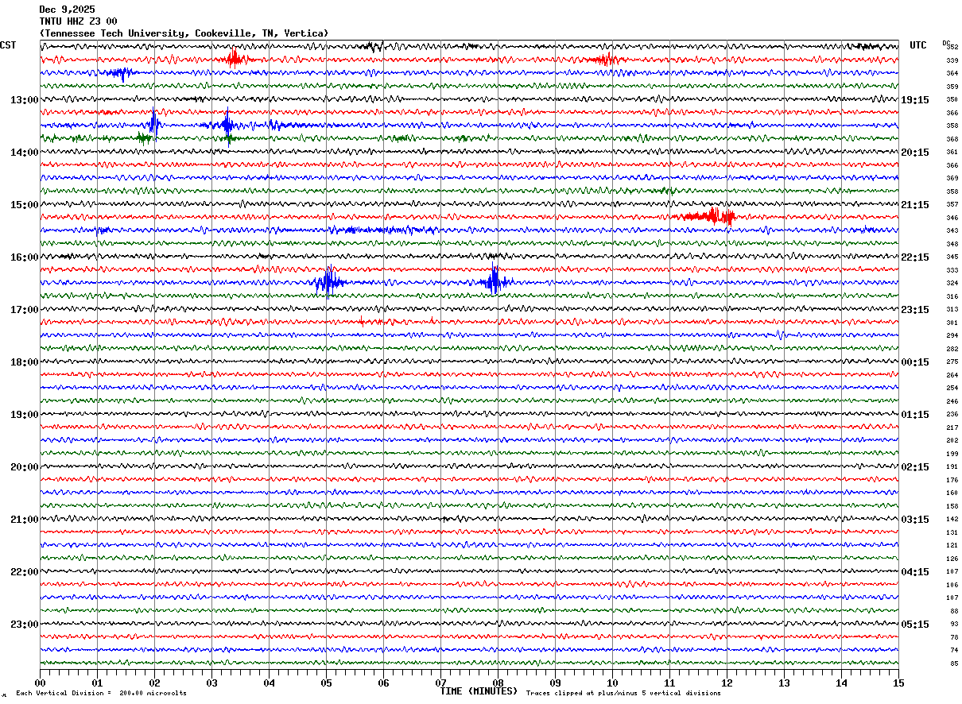Click the 19:15 UTC row label
Viewport: 962px width, 704px height.
point(915,100)
